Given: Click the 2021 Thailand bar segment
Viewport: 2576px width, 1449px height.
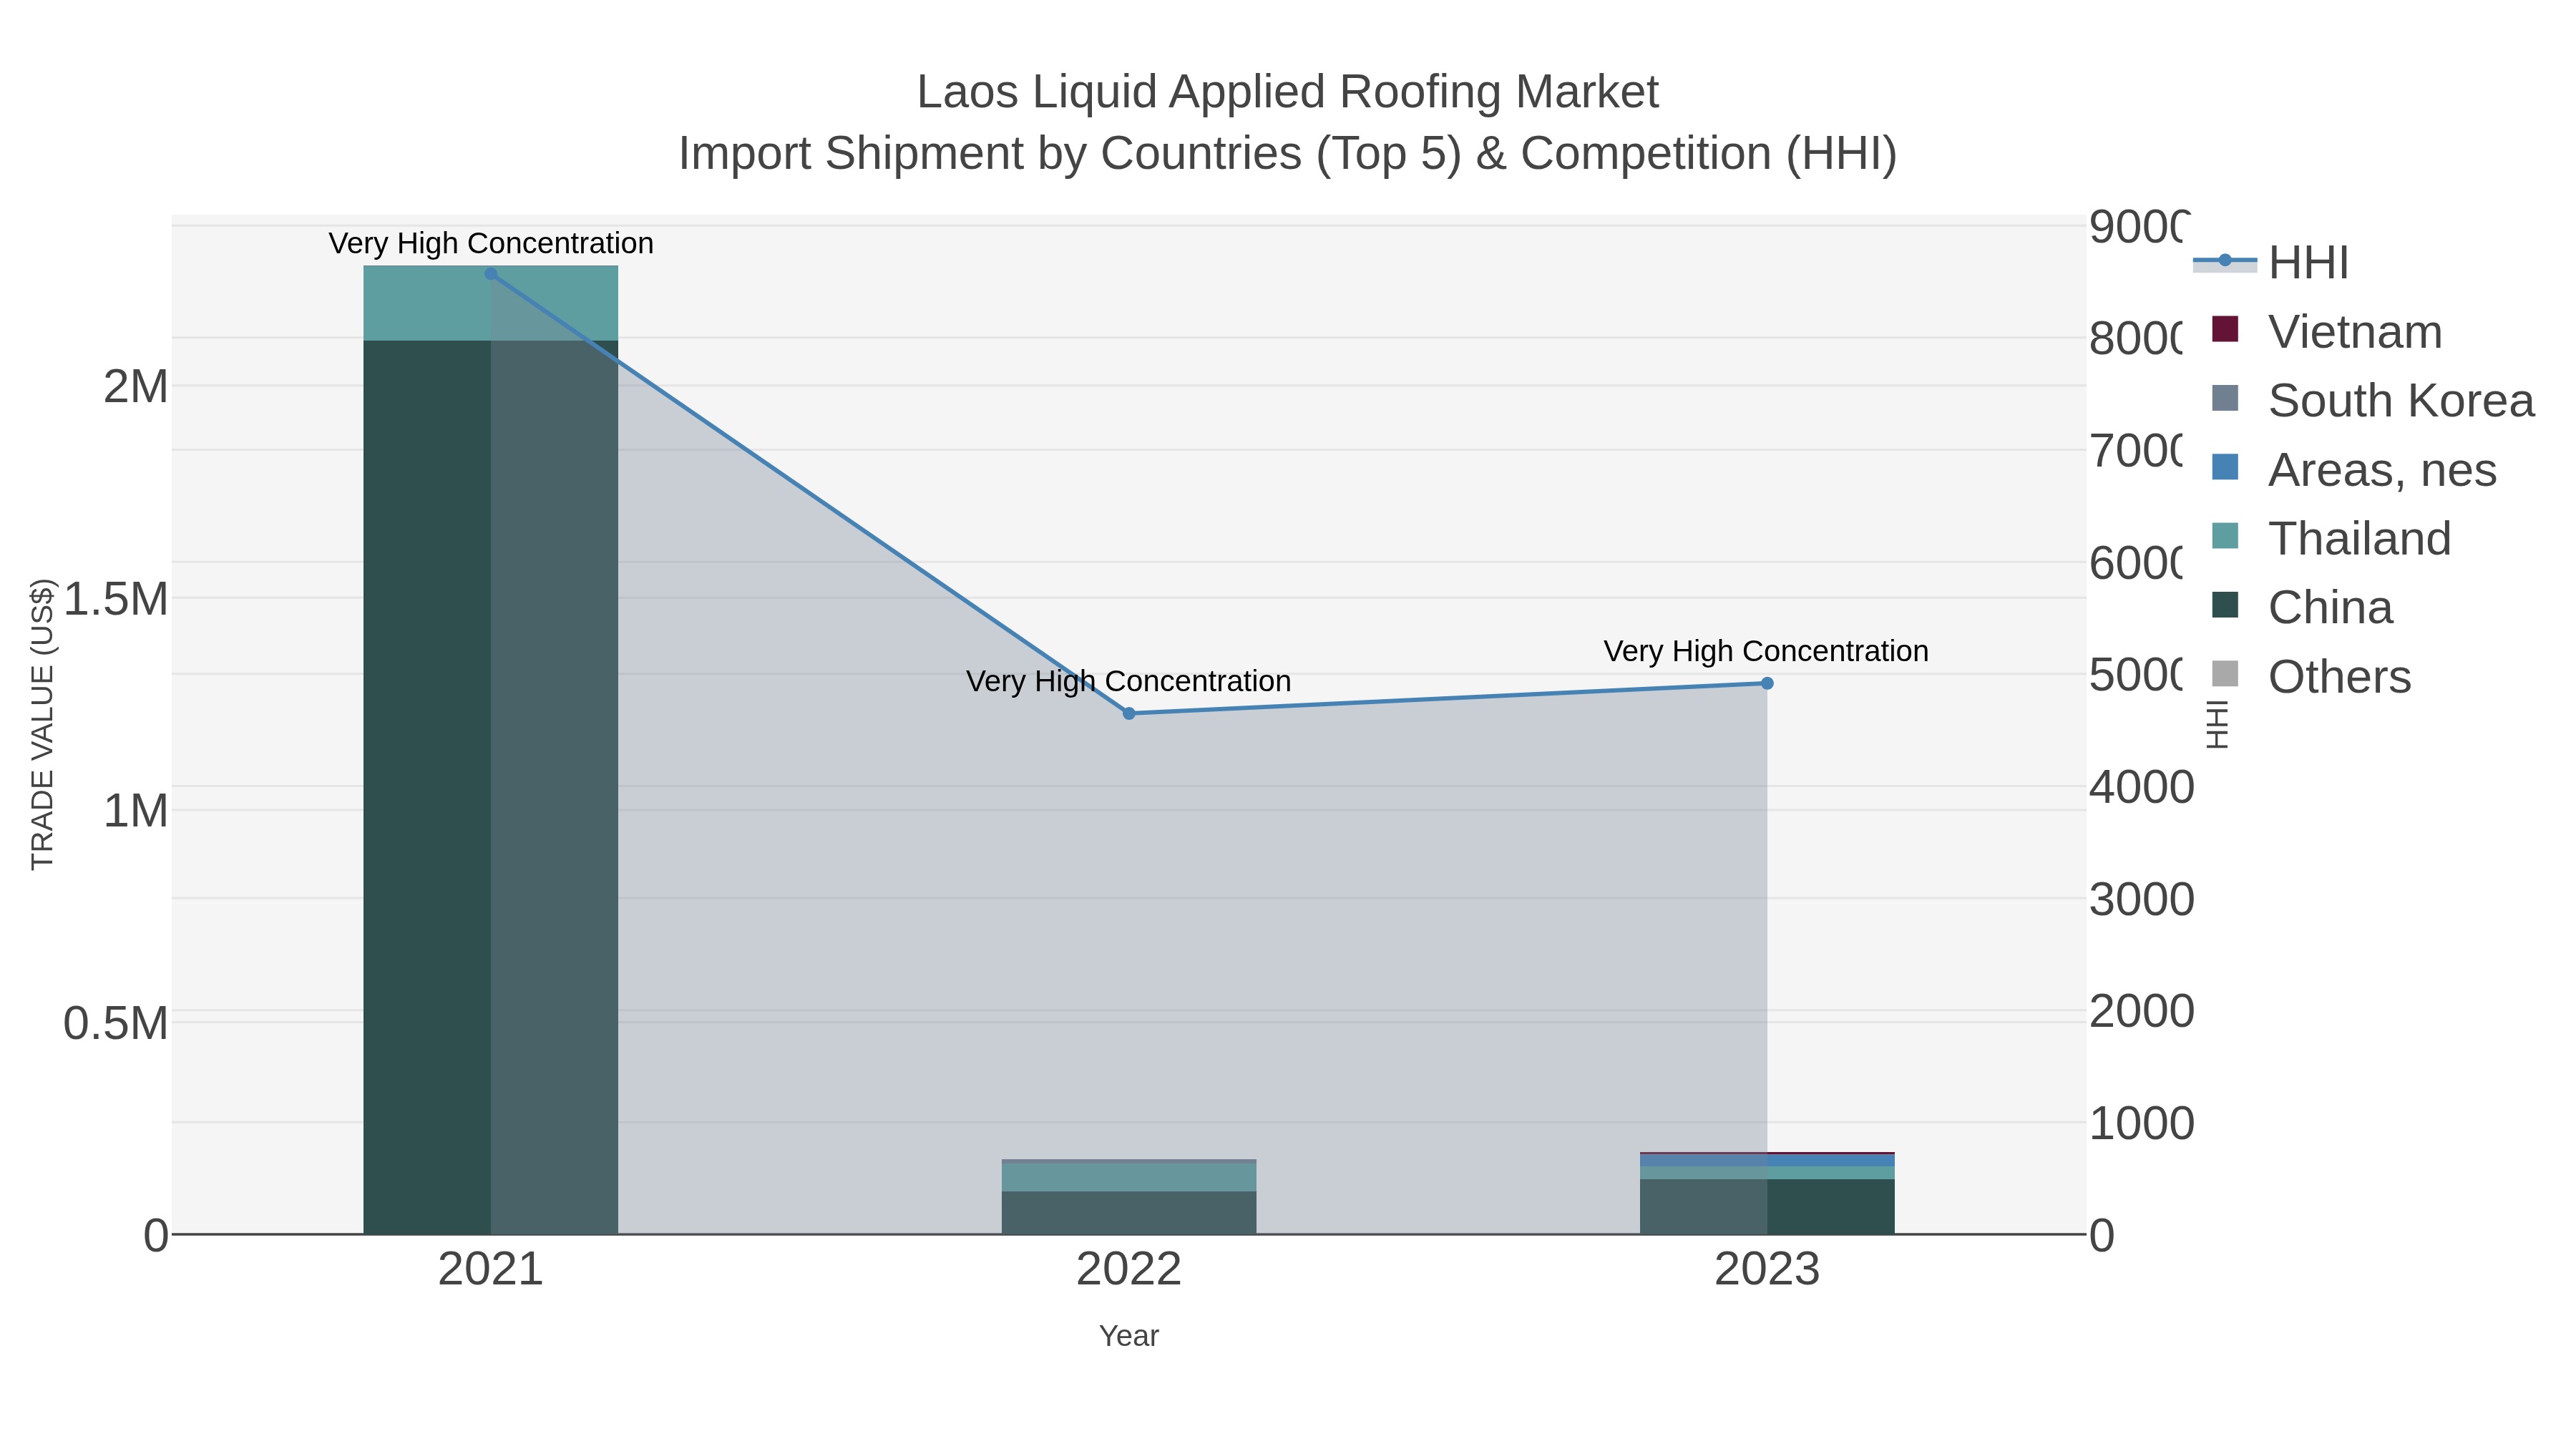Looking at the screenshot, I should pyautogui.click(x=490, y=303).
